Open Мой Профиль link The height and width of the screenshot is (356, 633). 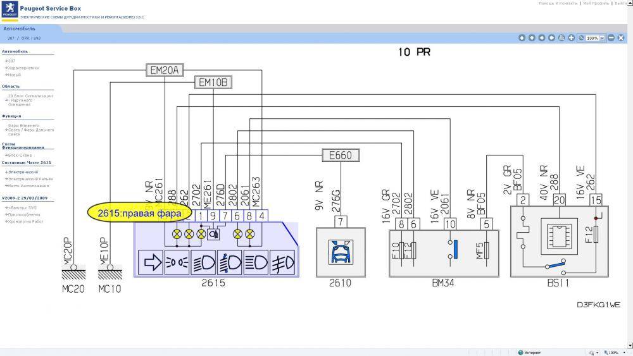click(596, 3)
